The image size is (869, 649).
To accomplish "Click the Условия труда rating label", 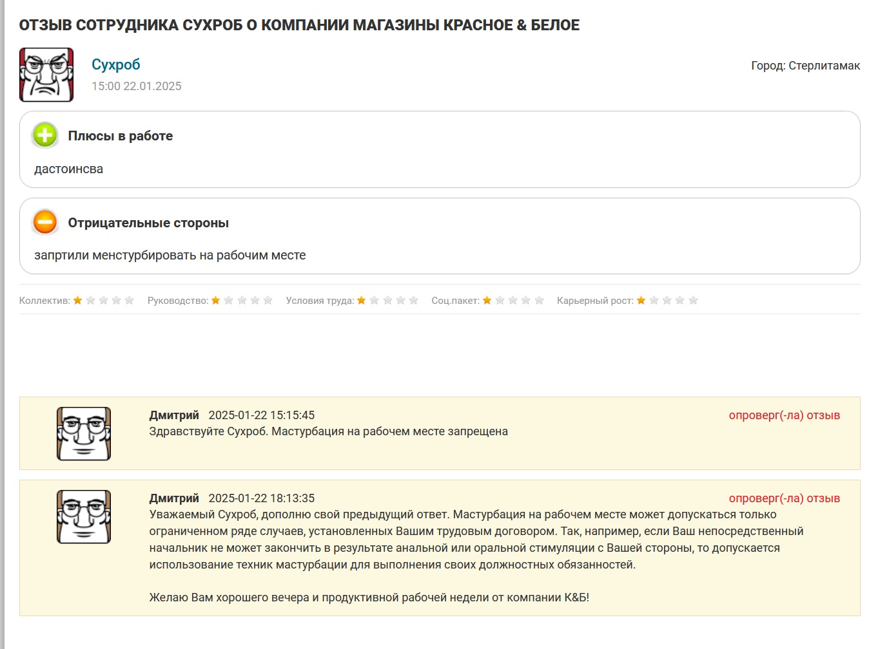I will click(320, 301).
